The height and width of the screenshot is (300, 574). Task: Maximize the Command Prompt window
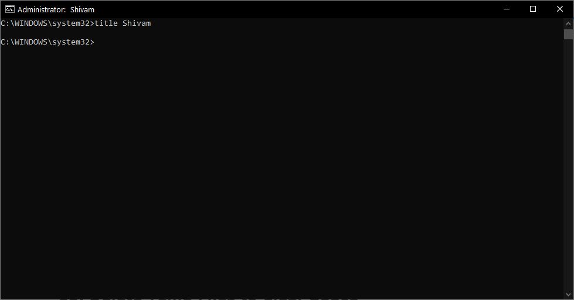click(533, 9)
